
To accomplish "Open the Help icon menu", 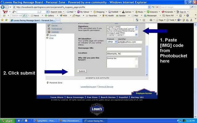I will pos(179,20).
